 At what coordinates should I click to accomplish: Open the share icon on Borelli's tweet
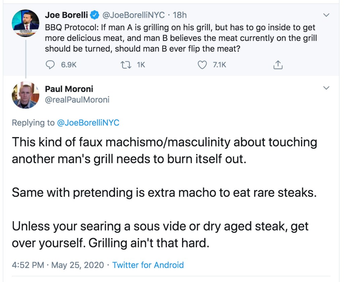(x=277, y=64)
